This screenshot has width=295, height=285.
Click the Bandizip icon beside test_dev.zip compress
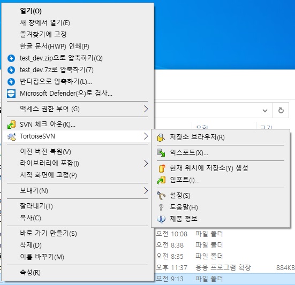[x=11, y=58]
